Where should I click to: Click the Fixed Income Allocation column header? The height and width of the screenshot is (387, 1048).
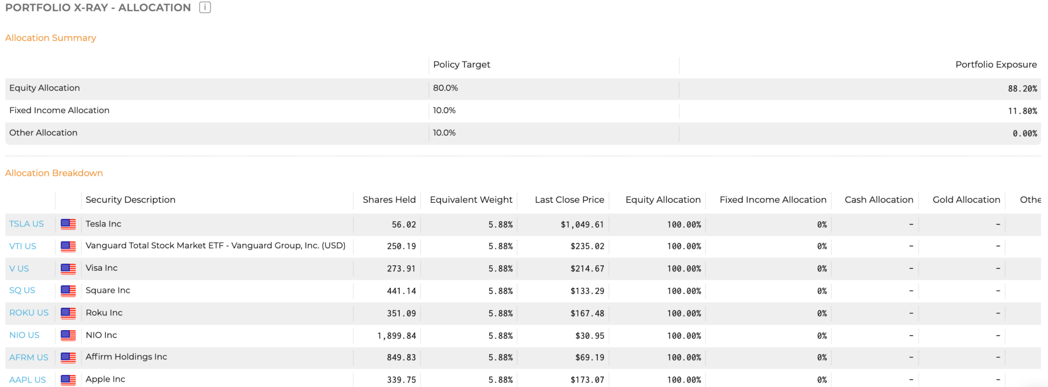pos(773,200)
